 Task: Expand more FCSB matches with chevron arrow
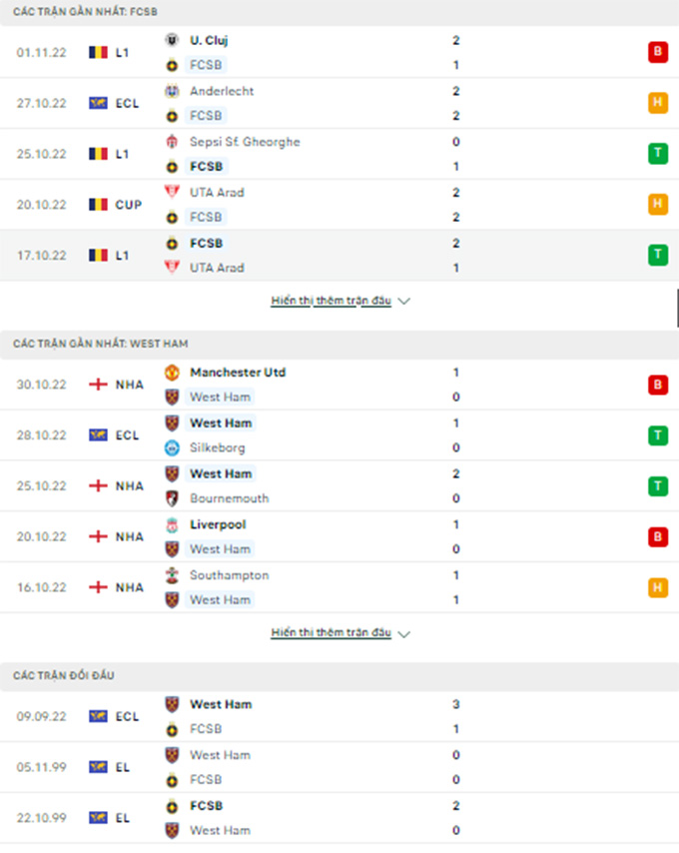point(404,302)
